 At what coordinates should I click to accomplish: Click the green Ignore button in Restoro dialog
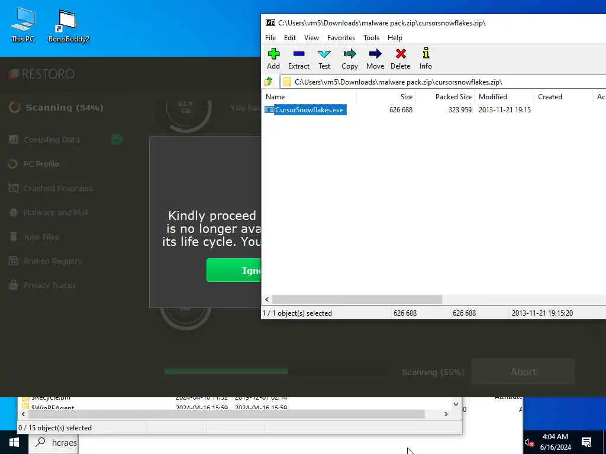tap(234, 270)
